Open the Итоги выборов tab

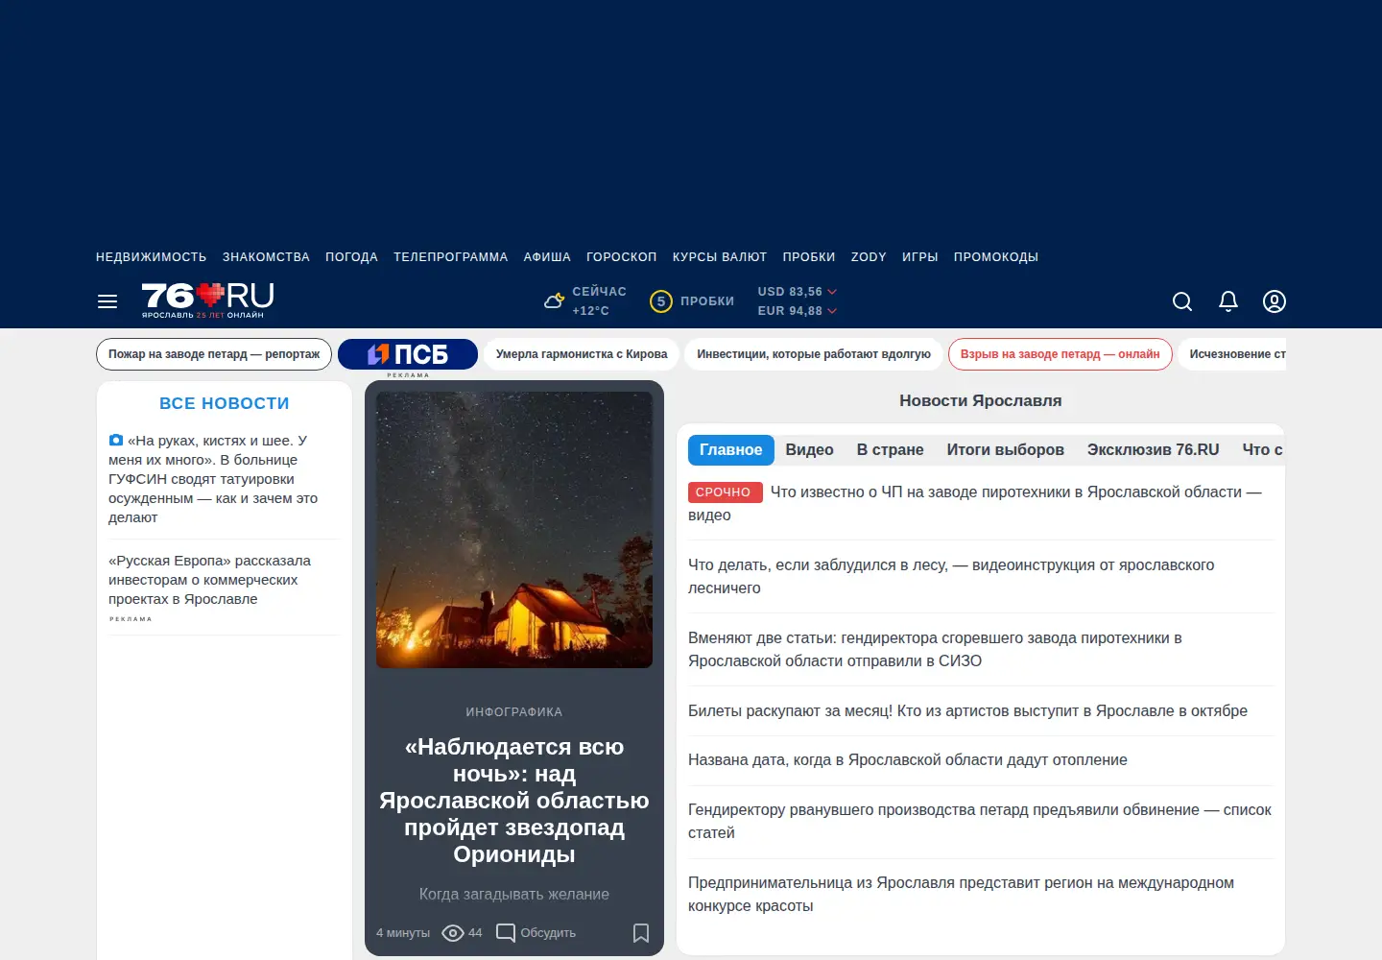pos(1006,450)
